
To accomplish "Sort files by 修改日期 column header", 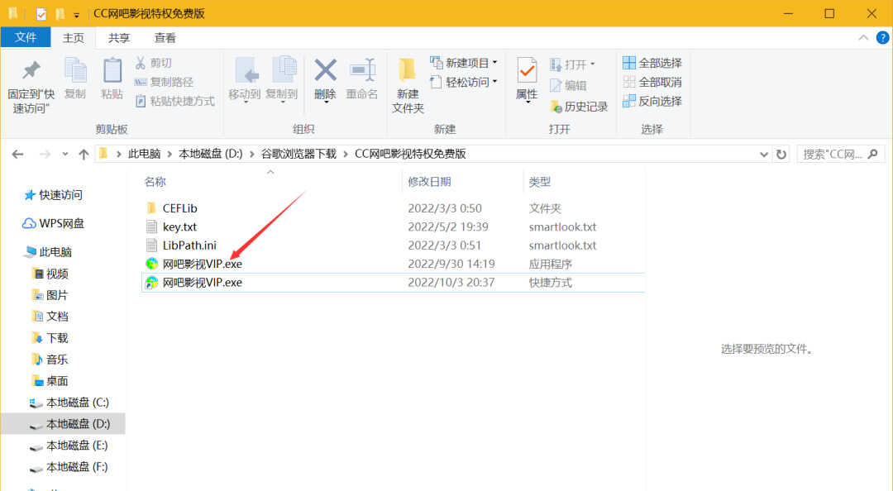I will (x=429, y=182).
